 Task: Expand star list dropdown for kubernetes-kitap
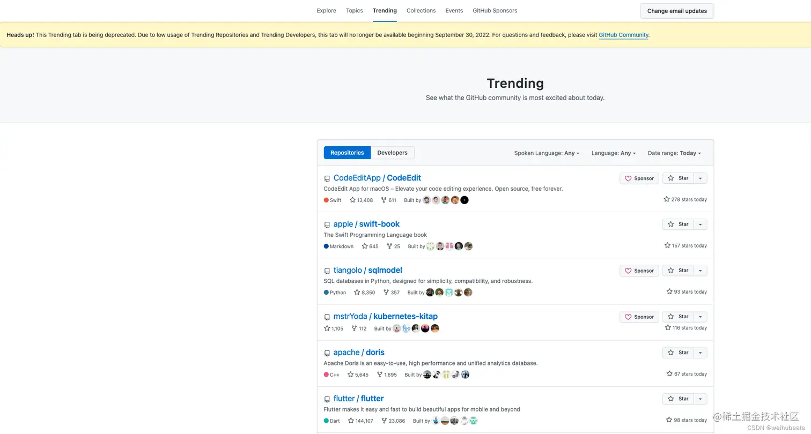[x=701, y=317]
